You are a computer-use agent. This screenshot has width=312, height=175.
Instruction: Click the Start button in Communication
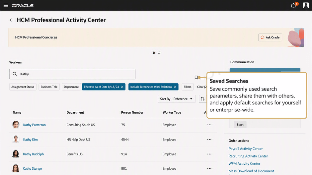pyautogui.click(x=240, y=125)
